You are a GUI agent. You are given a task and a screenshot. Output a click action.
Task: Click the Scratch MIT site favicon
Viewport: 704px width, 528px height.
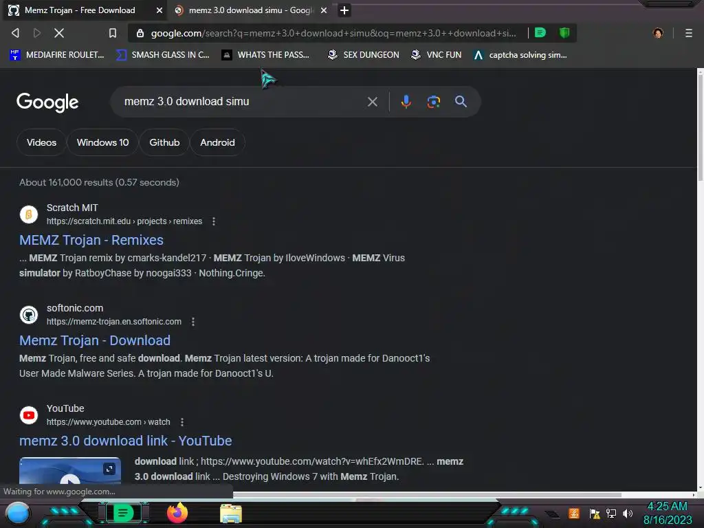(x=29, y=214)
